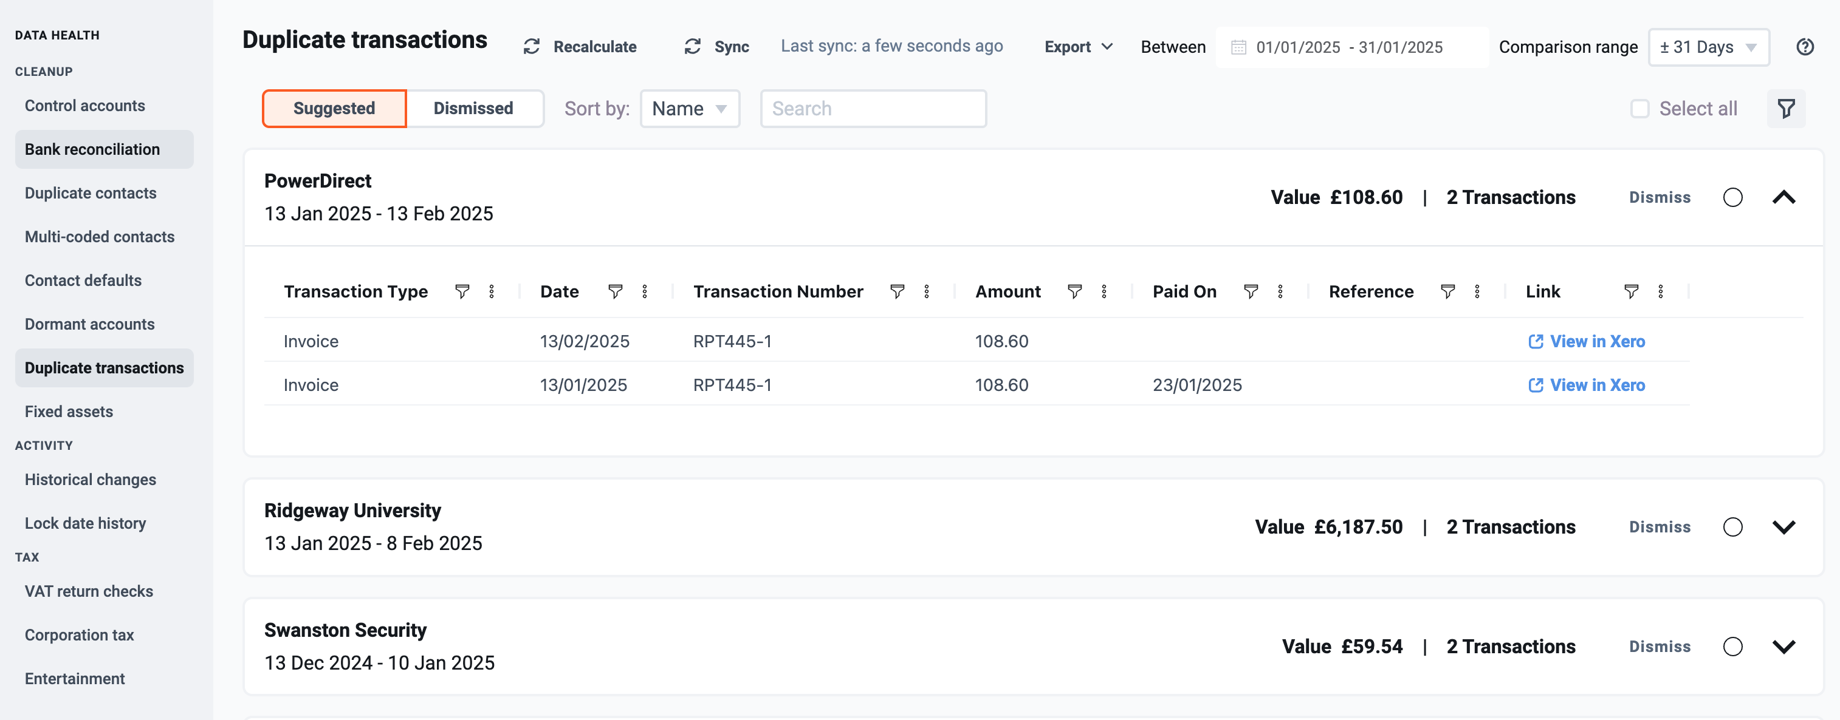Screen dimensions: 1840x720
Task: Filter the Paid On column
Action: click(1251, 291)
